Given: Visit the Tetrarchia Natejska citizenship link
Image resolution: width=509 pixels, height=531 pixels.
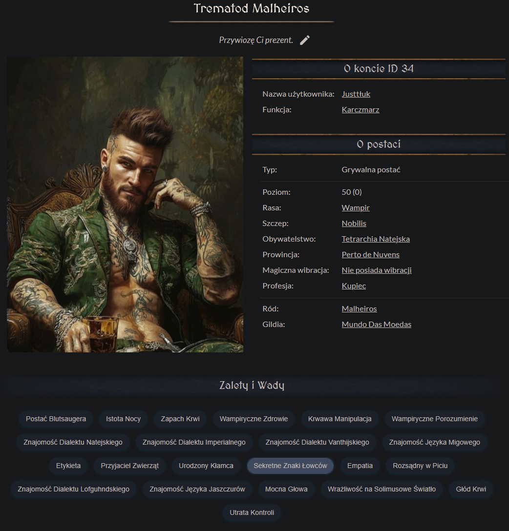Looking at the screenshot, I should click(376, 239).
